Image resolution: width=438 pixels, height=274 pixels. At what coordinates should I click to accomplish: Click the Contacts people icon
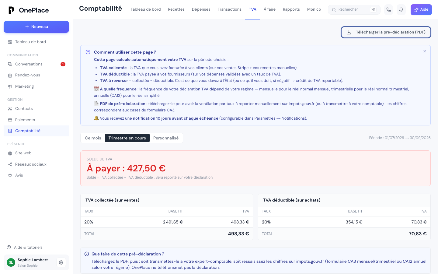[10, 109]
